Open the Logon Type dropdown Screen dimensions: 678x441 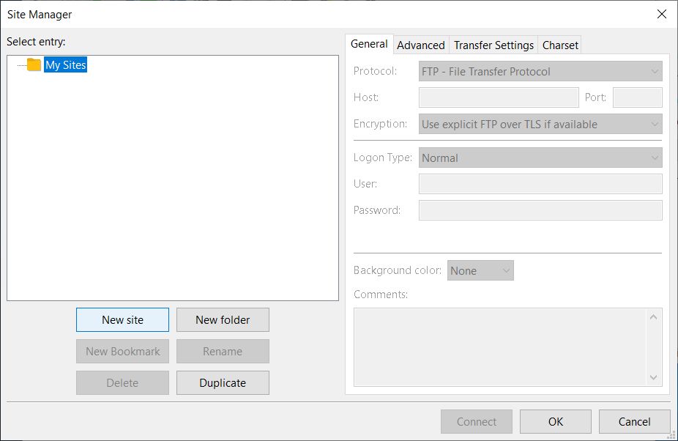(x=540, y=158)
